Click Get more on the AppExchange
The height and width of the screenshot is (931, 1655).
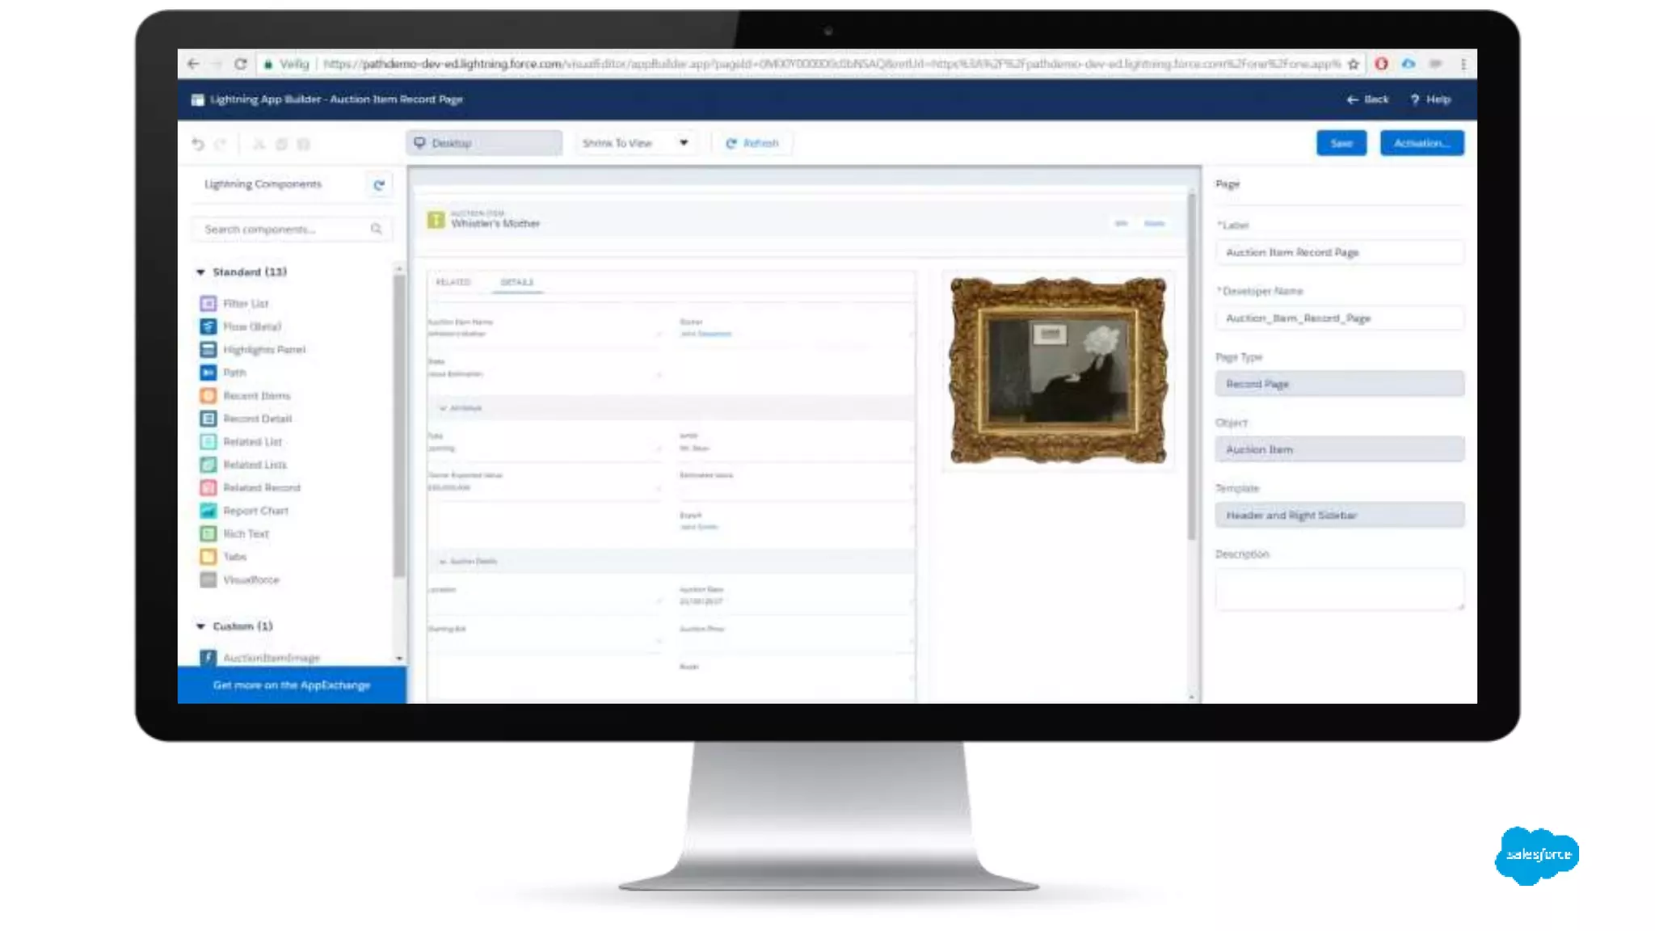pos(292,685)
